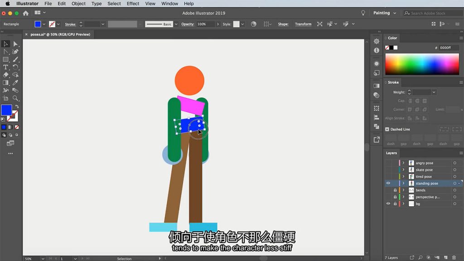Click the Home icon
464x261 pixels.
[26, 13]
